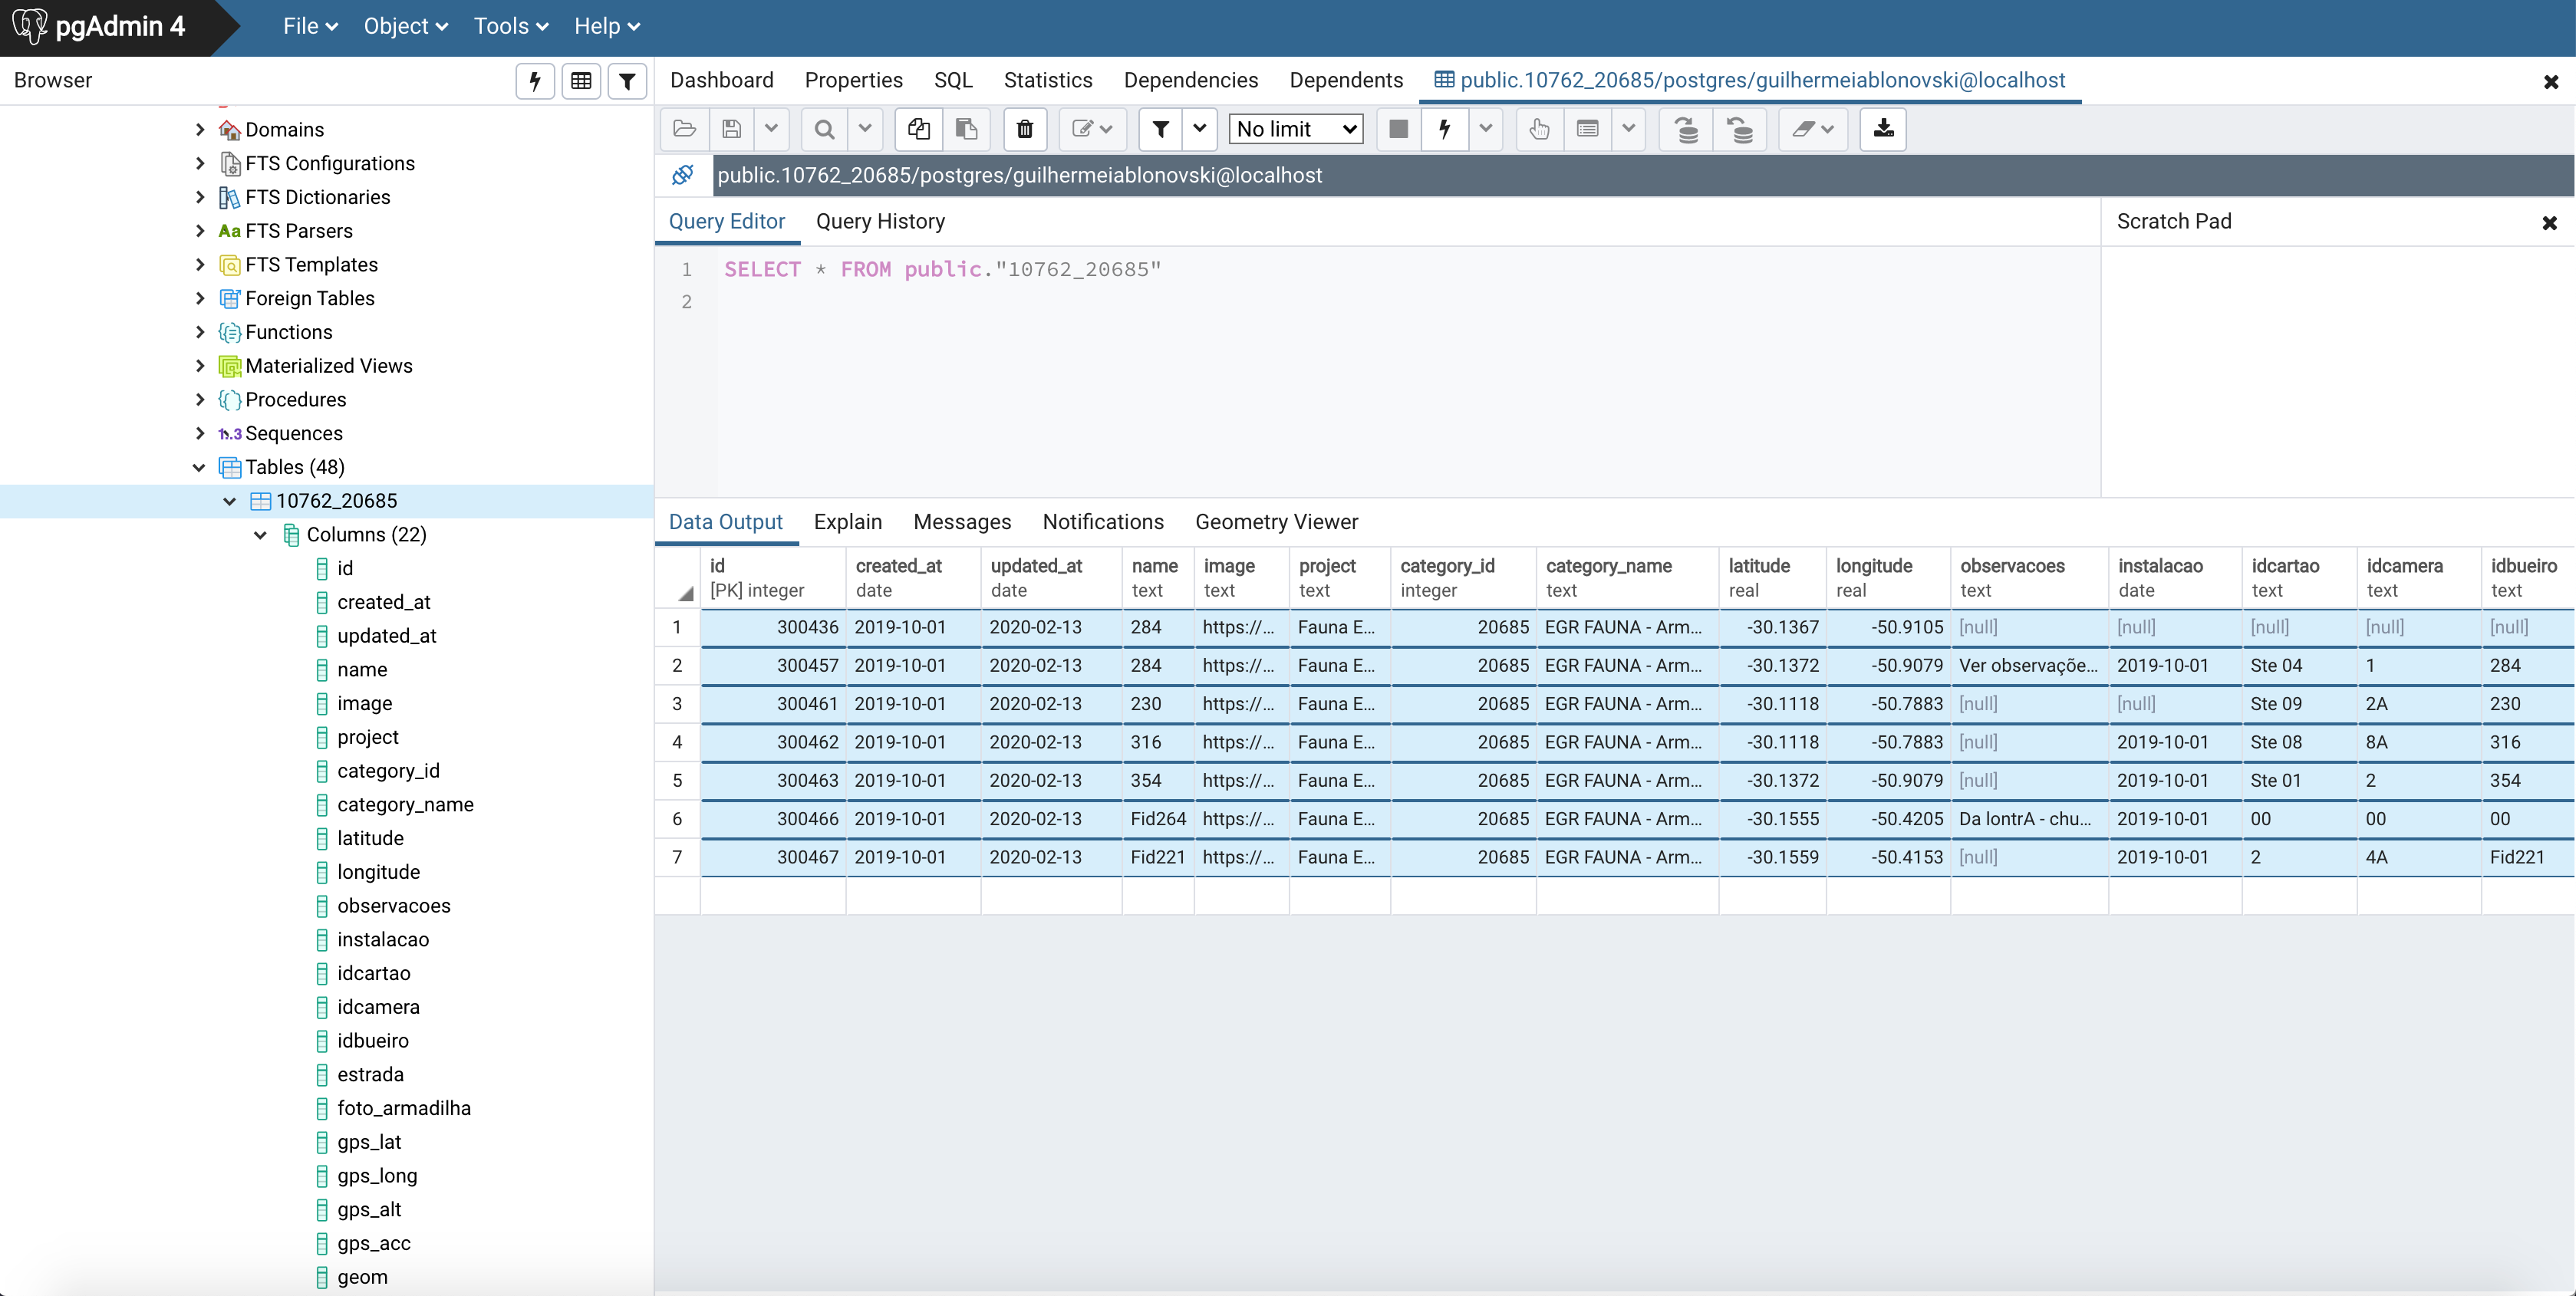The width and height of the screenshot is (2576, 1296).
Task: Collapse the Tables (48) tree node
Action: [199, 467]
